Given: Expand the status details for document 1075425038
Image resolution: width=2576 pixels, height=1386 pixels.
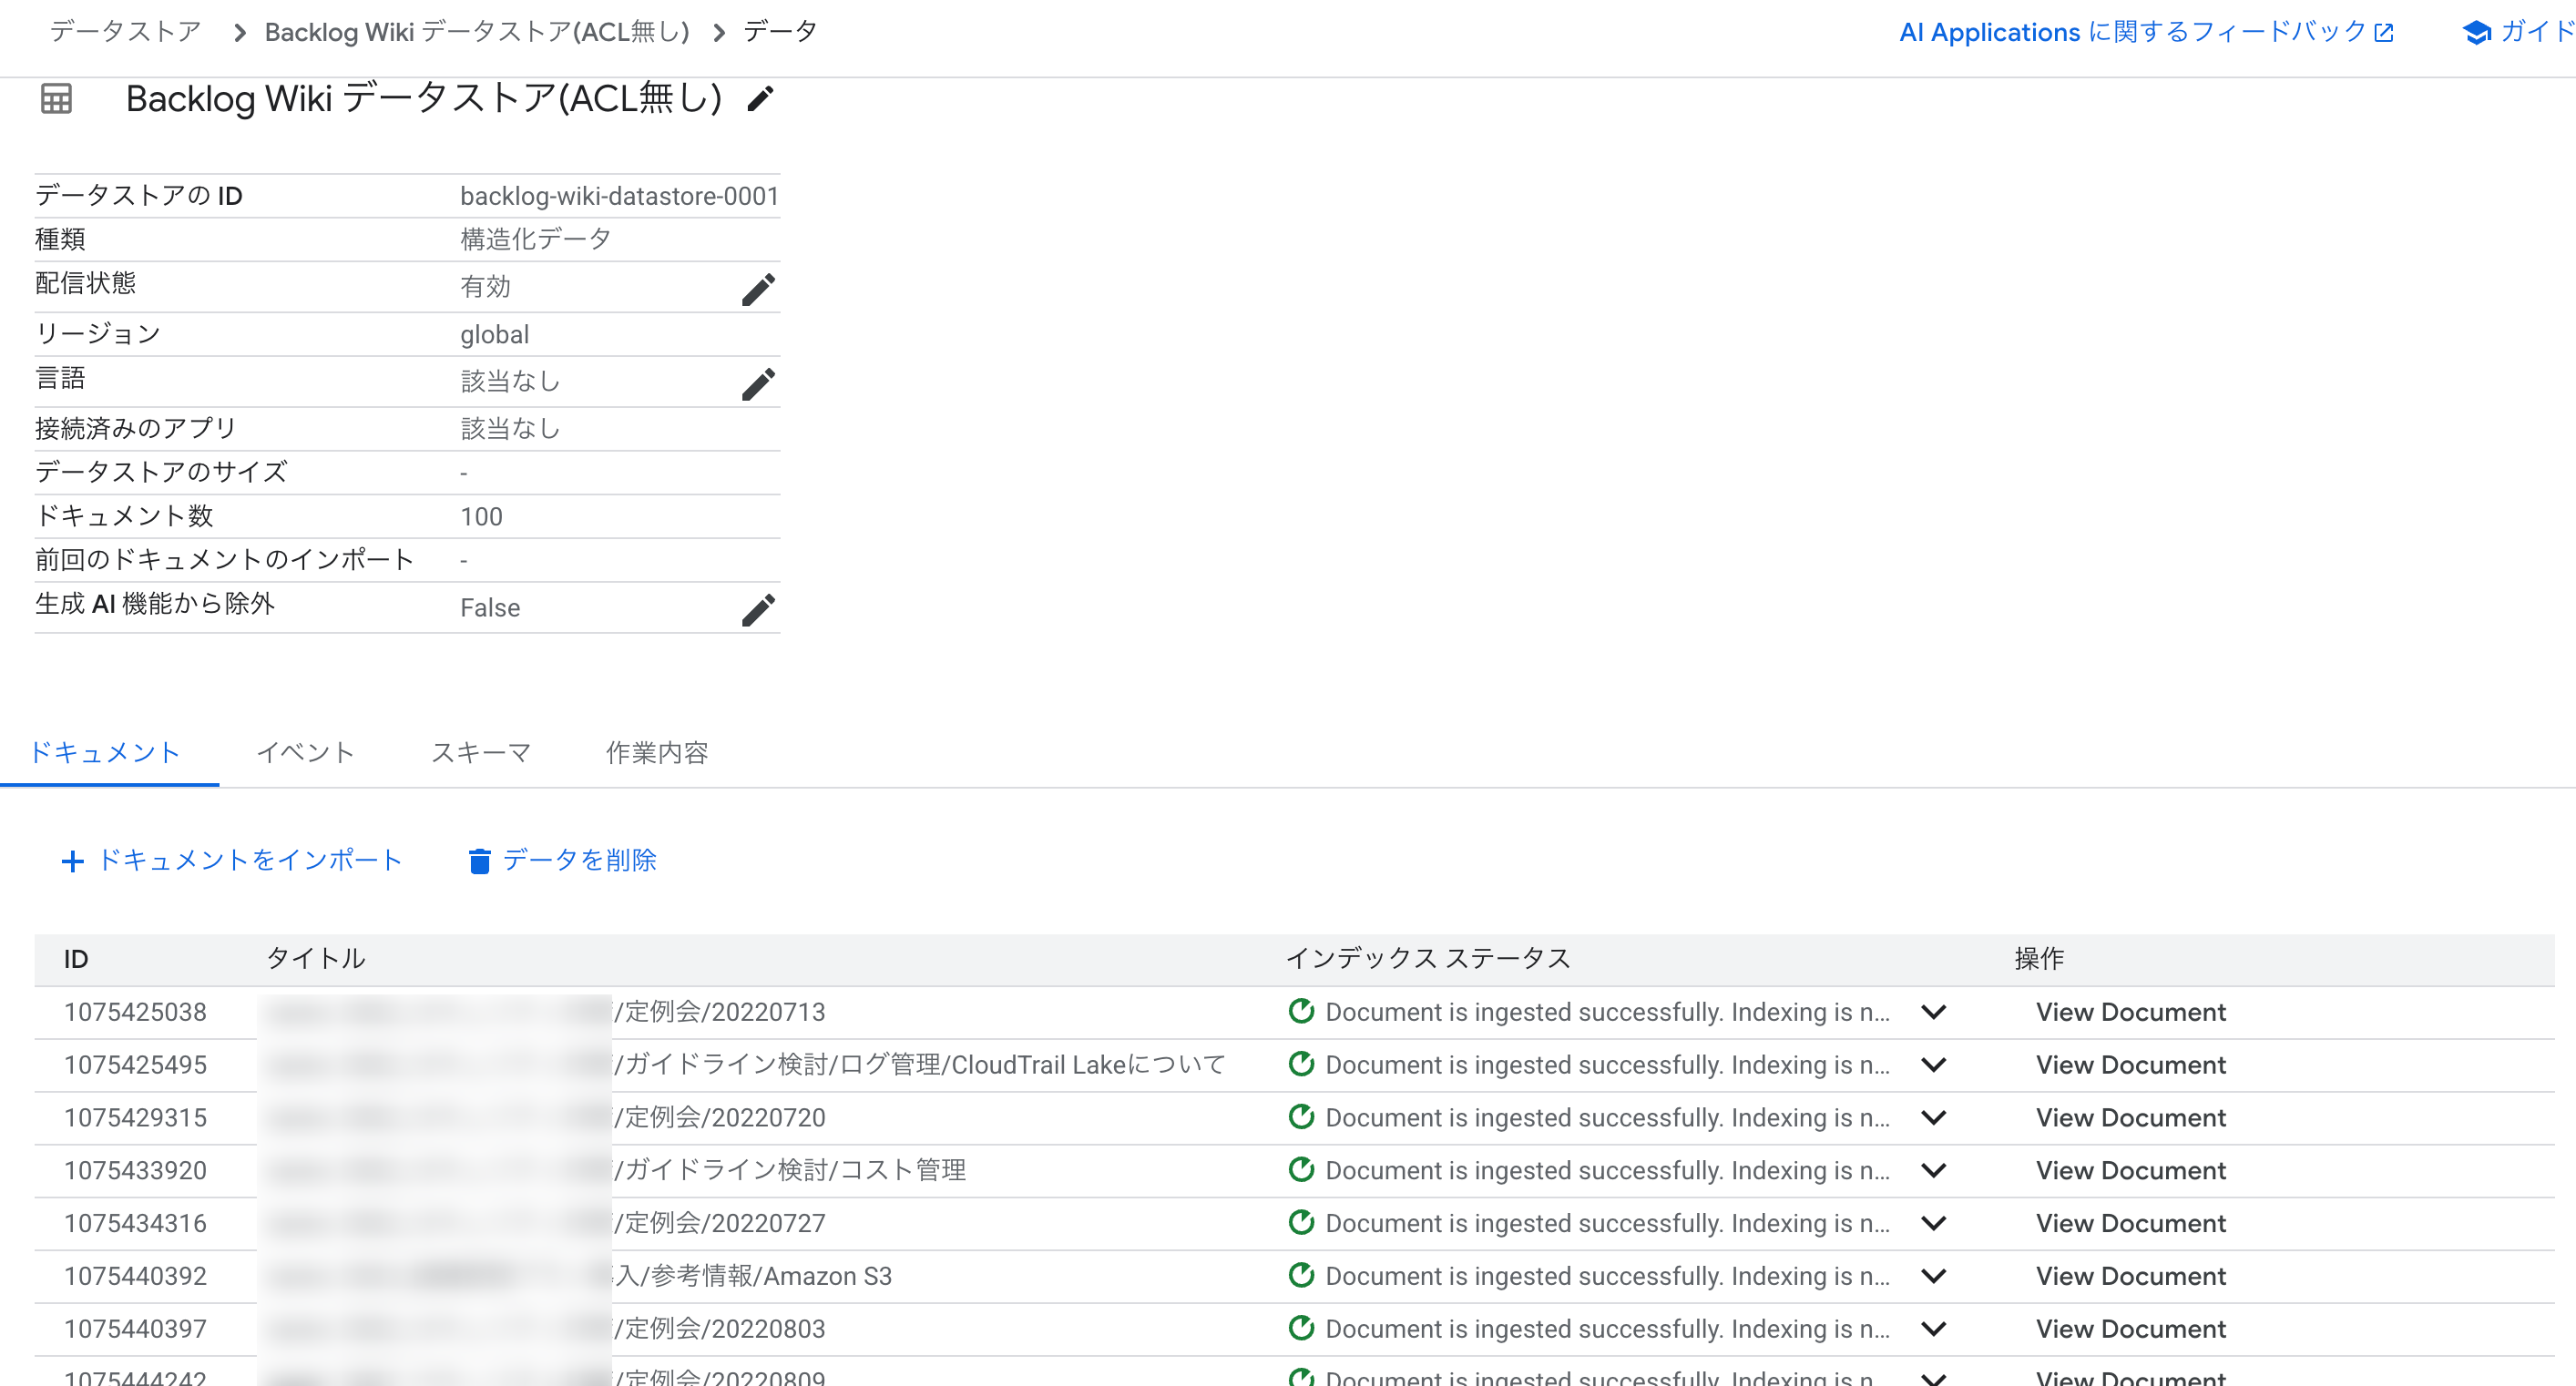Looking at the screenshot, I should click(x=1934, y=1012).
